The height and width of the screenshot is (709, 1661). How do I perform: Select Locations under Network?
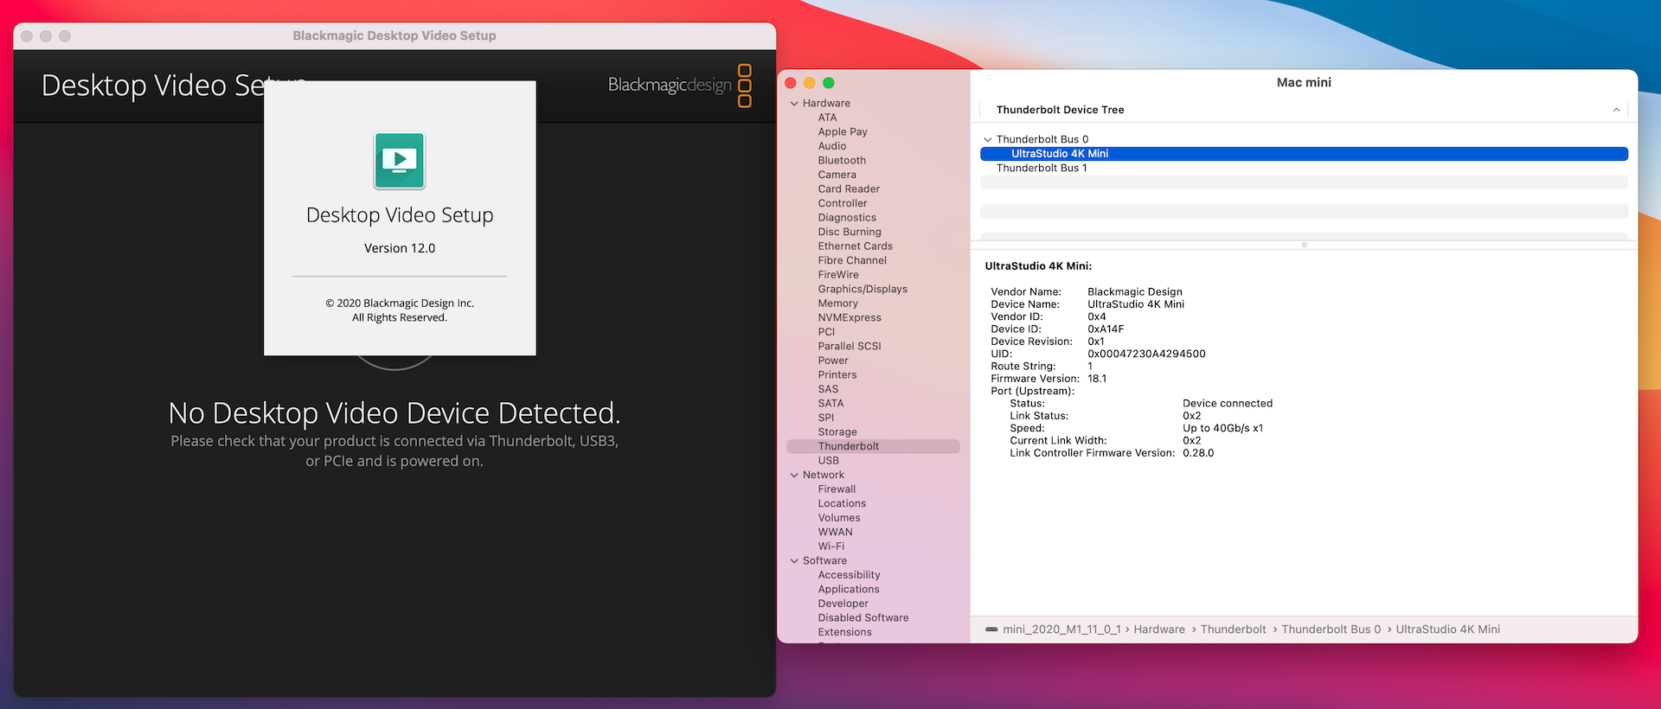[842, 503]
